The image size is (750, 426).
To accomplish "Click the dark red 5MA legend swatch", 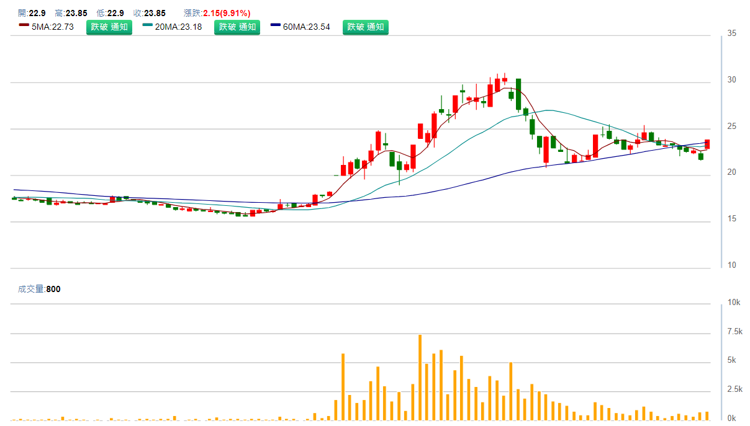I will [24, 25].
